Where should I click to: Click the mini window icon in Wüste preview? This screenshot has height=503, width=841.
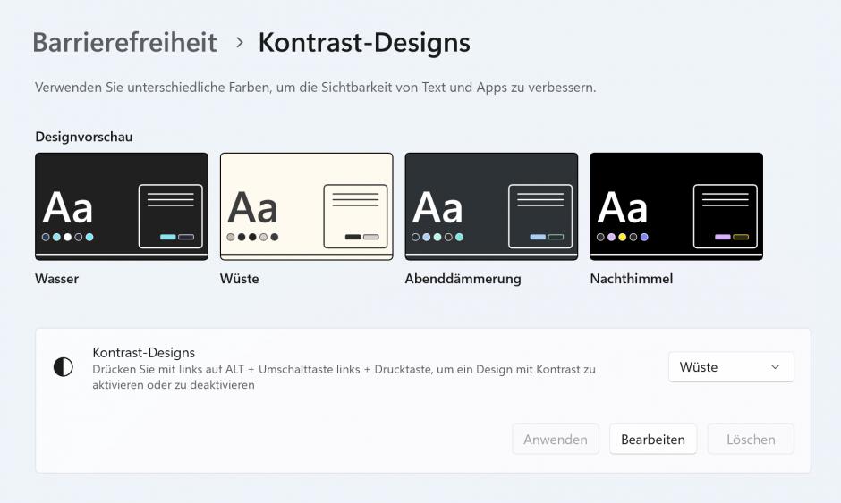tap(355, 216)
